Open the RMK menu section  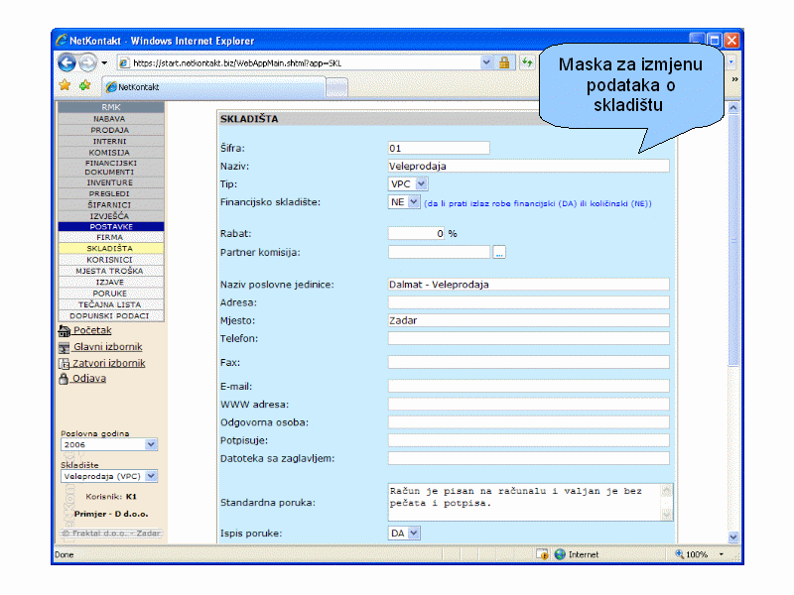point(111,107)
